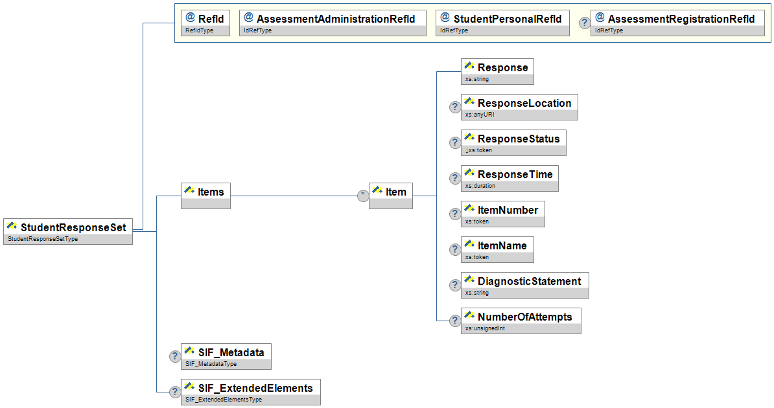This screenshot has width=774, height=408.
Task: Click the question mark icon beside ResponseLocation
Action: (456, 108)
